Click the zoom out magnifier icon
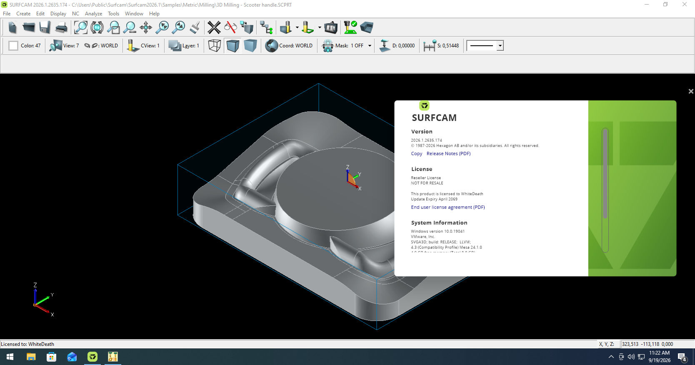 pyautogui.click(x=178, y=28)
